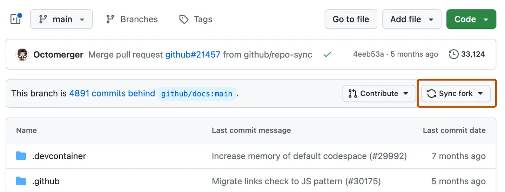Open the Migrate links check commit message
Screen dimensions: 505x192
point(296,181)
